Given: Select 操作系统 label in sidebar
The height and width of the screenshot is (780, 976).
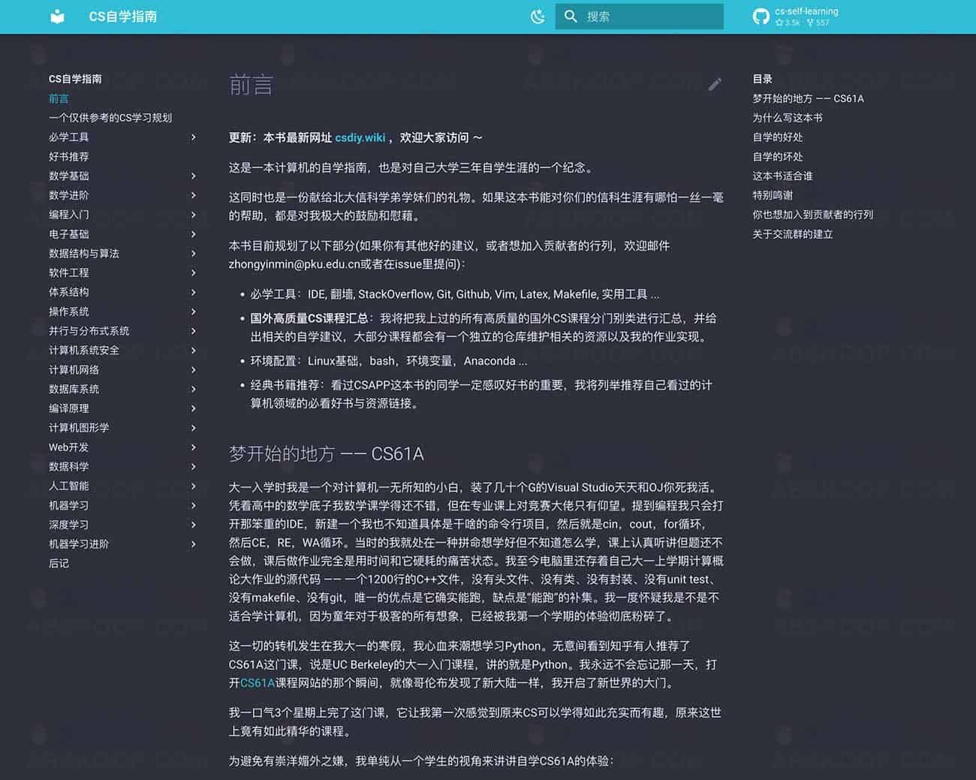Looking at the screenshot, I should coord(69,312).
